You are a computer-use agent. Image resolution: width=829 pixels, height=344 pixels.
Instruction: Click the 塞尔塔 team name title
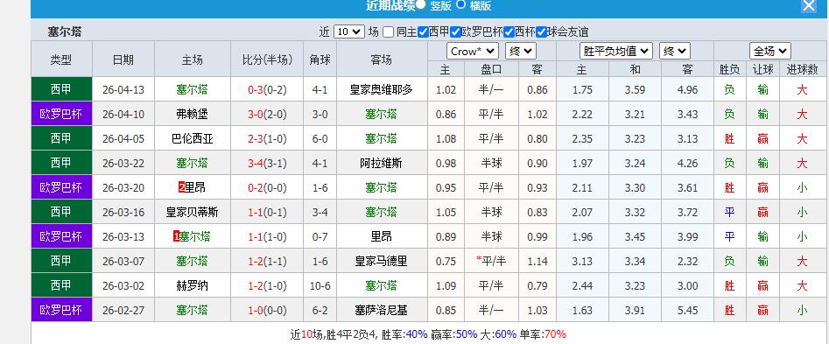65,32
